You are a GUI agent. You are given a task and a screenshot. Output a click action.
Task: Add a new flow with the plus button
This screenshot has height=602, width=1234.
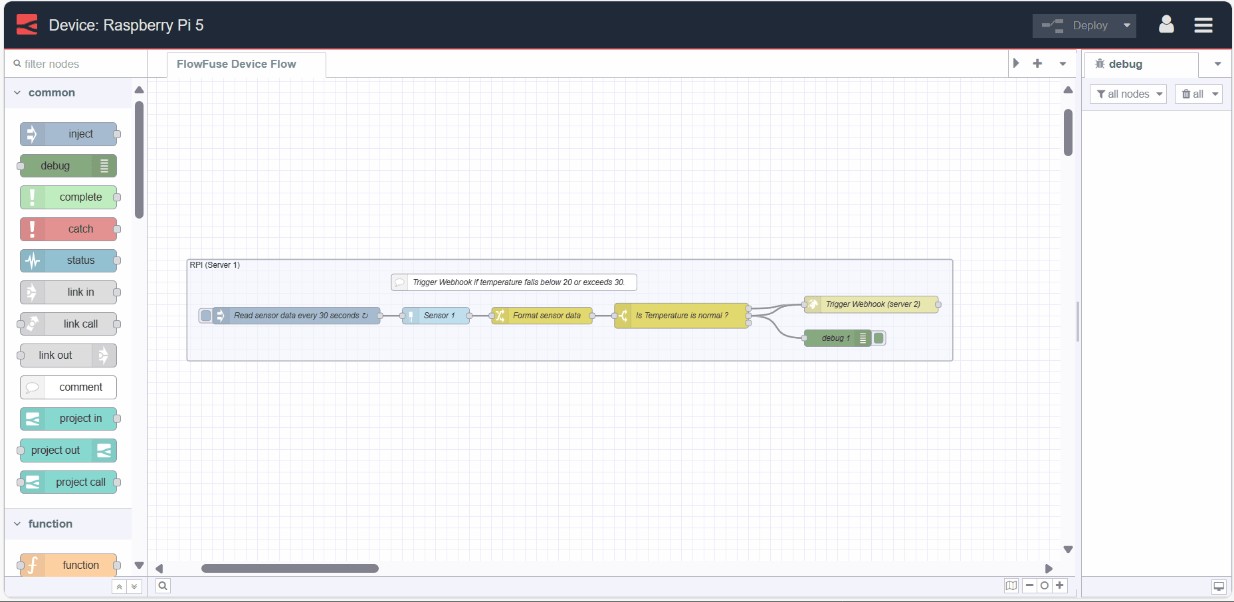point(1037,63)
